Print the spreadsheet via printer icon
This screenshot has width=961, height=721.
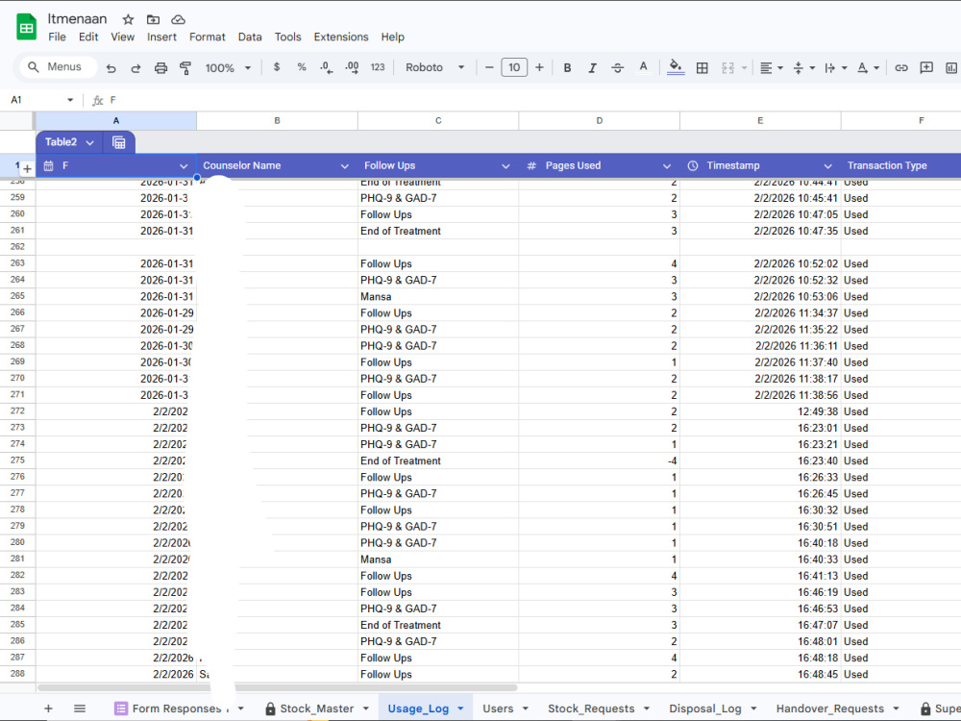click(160, 68)
